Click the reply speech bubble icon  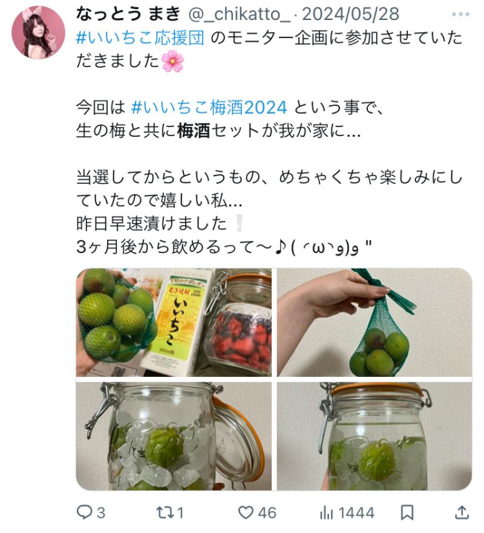coord(84,512)
